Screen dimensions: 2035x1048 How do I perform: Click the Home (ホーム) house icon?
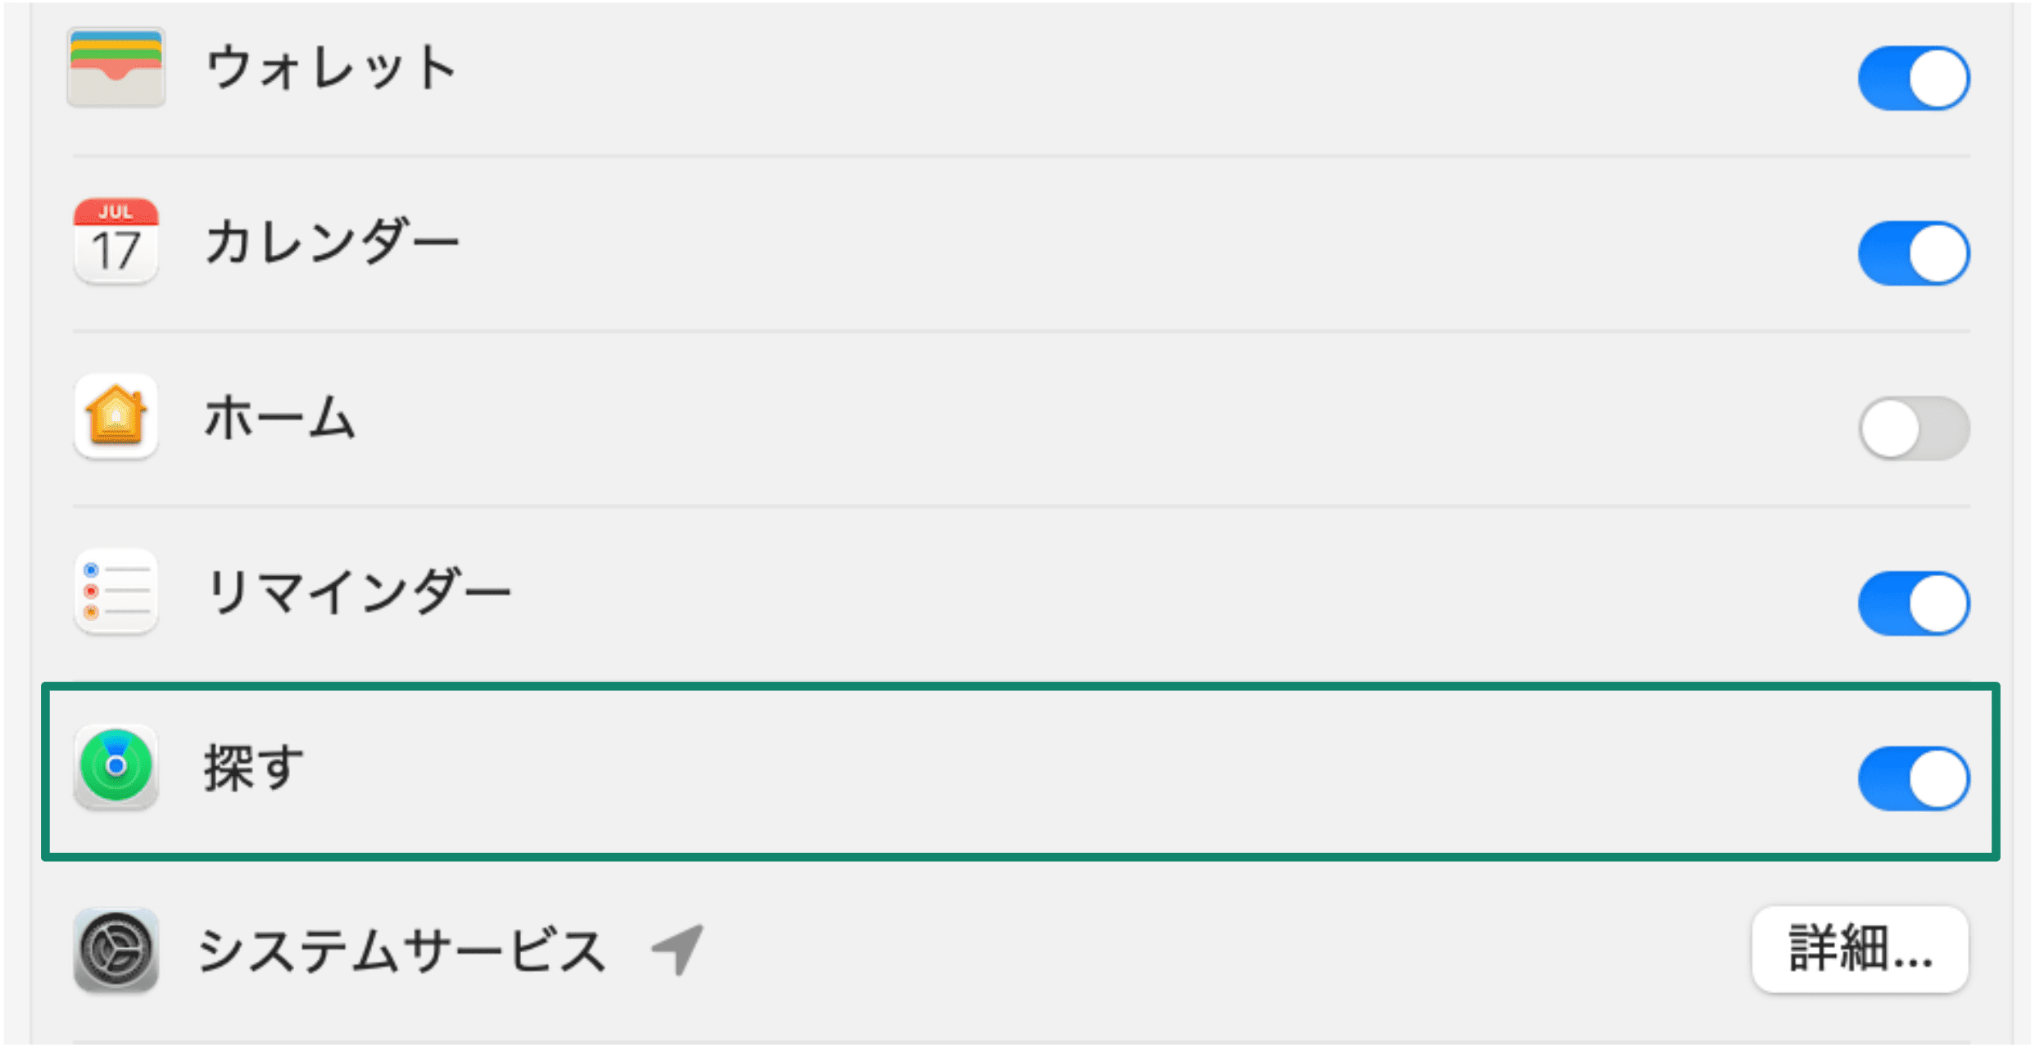[116, 416]
